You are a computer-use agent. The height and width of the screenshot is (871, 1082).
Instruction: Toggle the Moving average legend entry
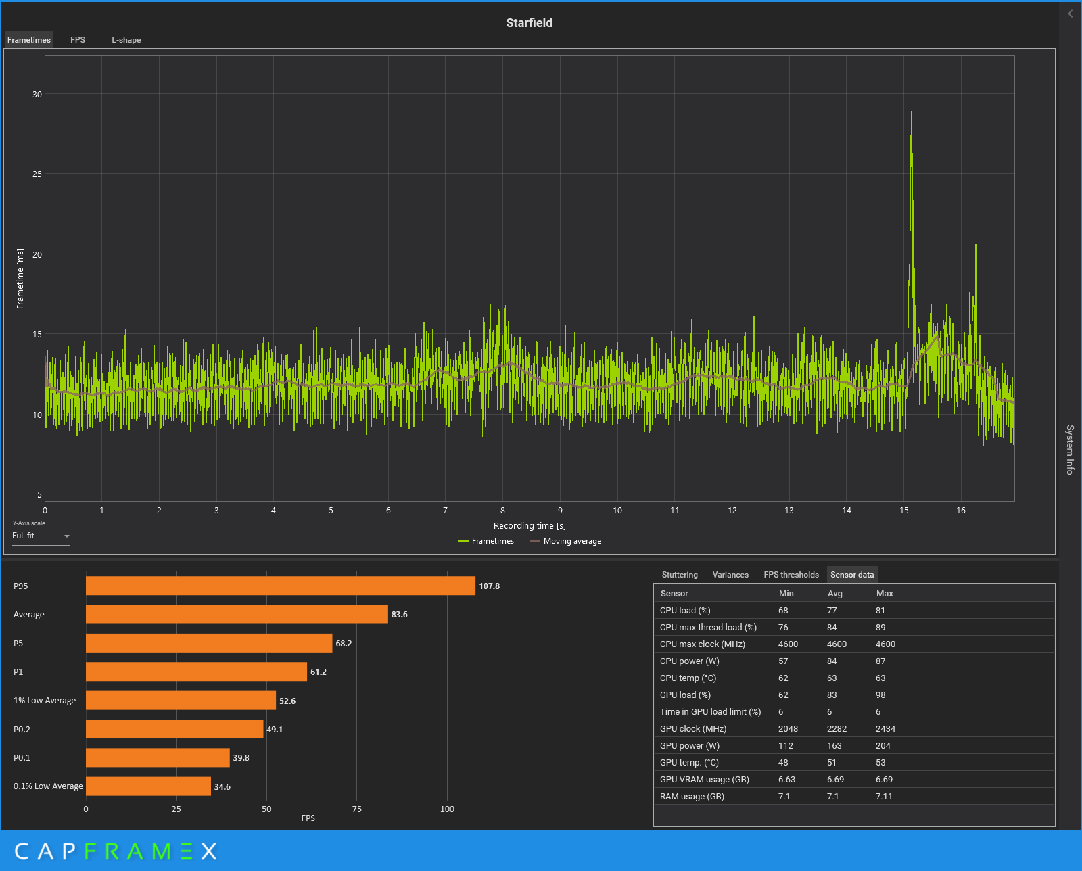point(566,541)
